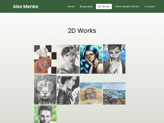View the man with lily flower sketch
This screenshot has width=164, height=123.
tap(68, 59)
